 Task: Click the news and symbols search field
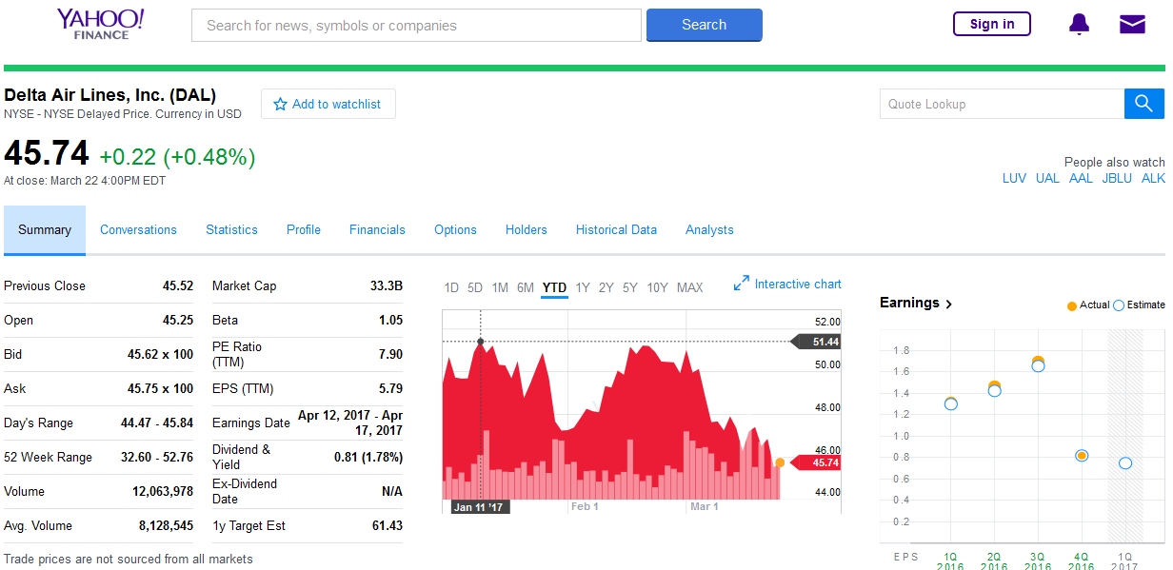(416, 26)
